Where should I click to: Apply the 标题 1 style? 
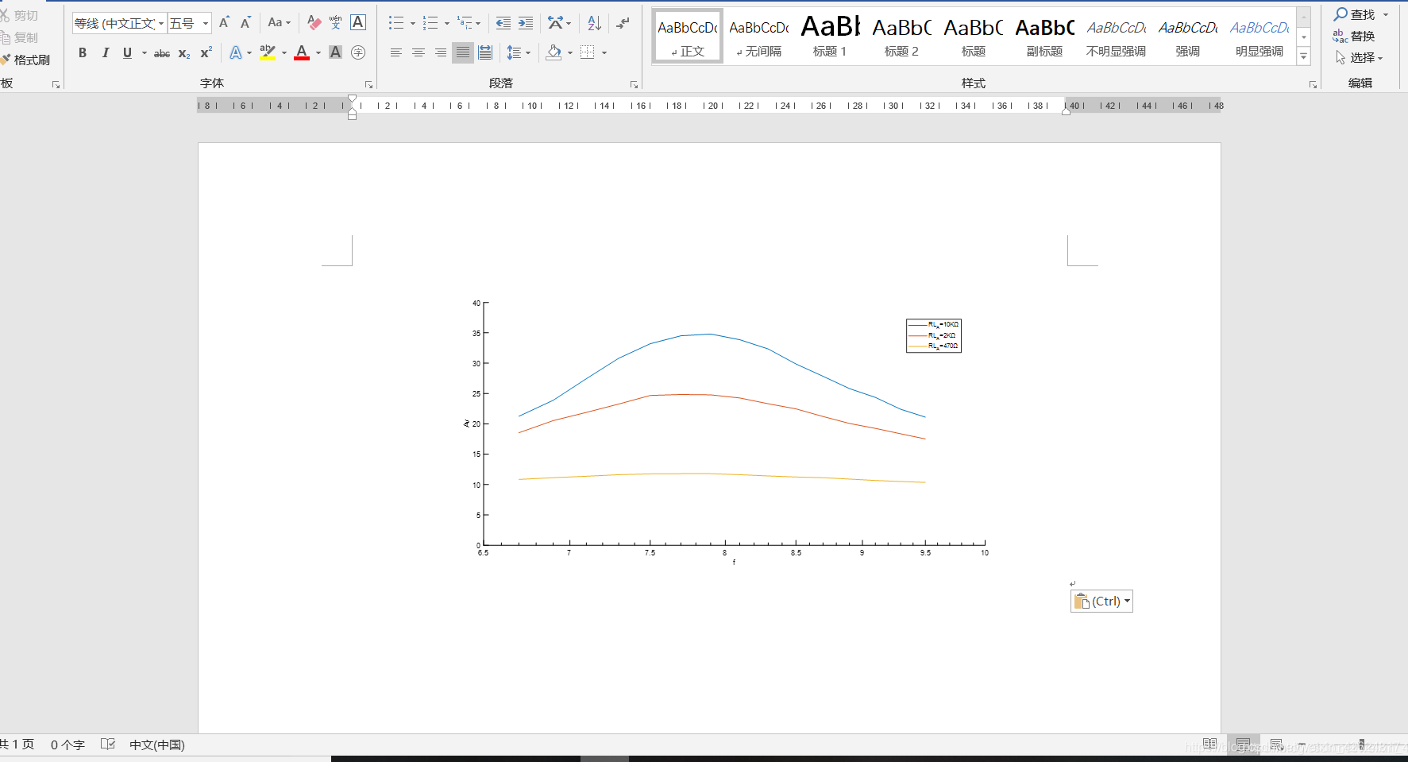coord(831,37)
